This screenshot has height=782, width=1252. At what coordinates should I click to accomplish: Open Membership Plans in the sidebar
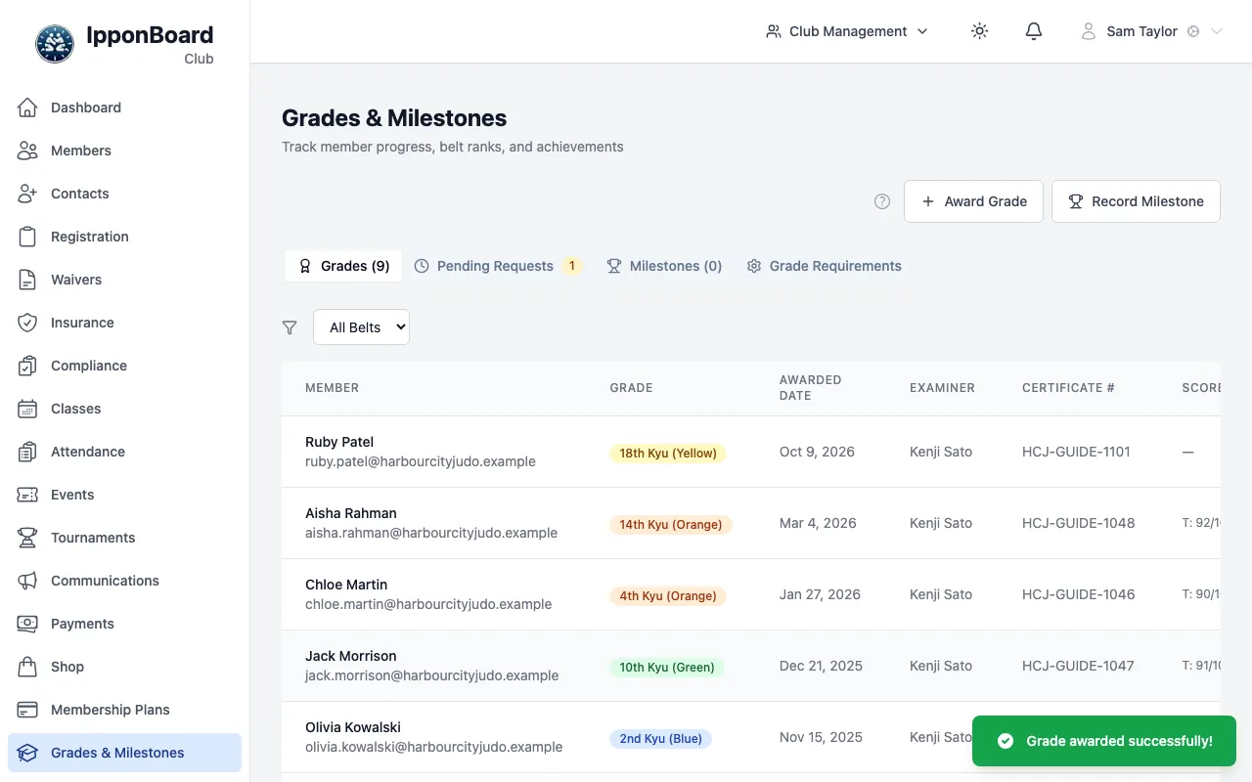coord(124,710)
